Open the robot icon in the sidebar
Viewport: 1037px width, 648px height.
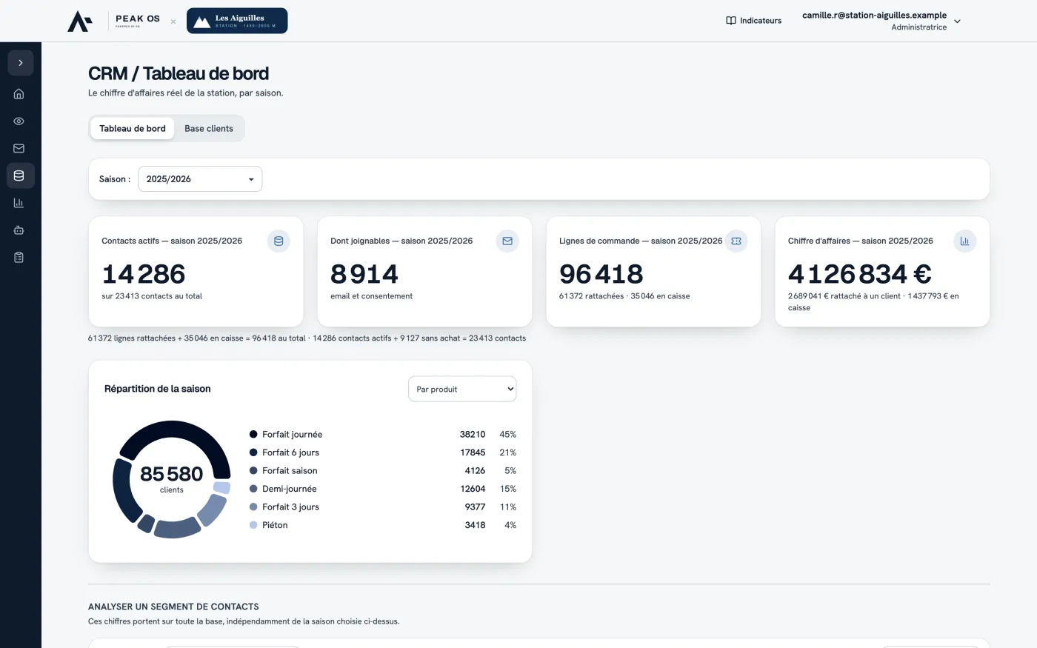(19, 230)
